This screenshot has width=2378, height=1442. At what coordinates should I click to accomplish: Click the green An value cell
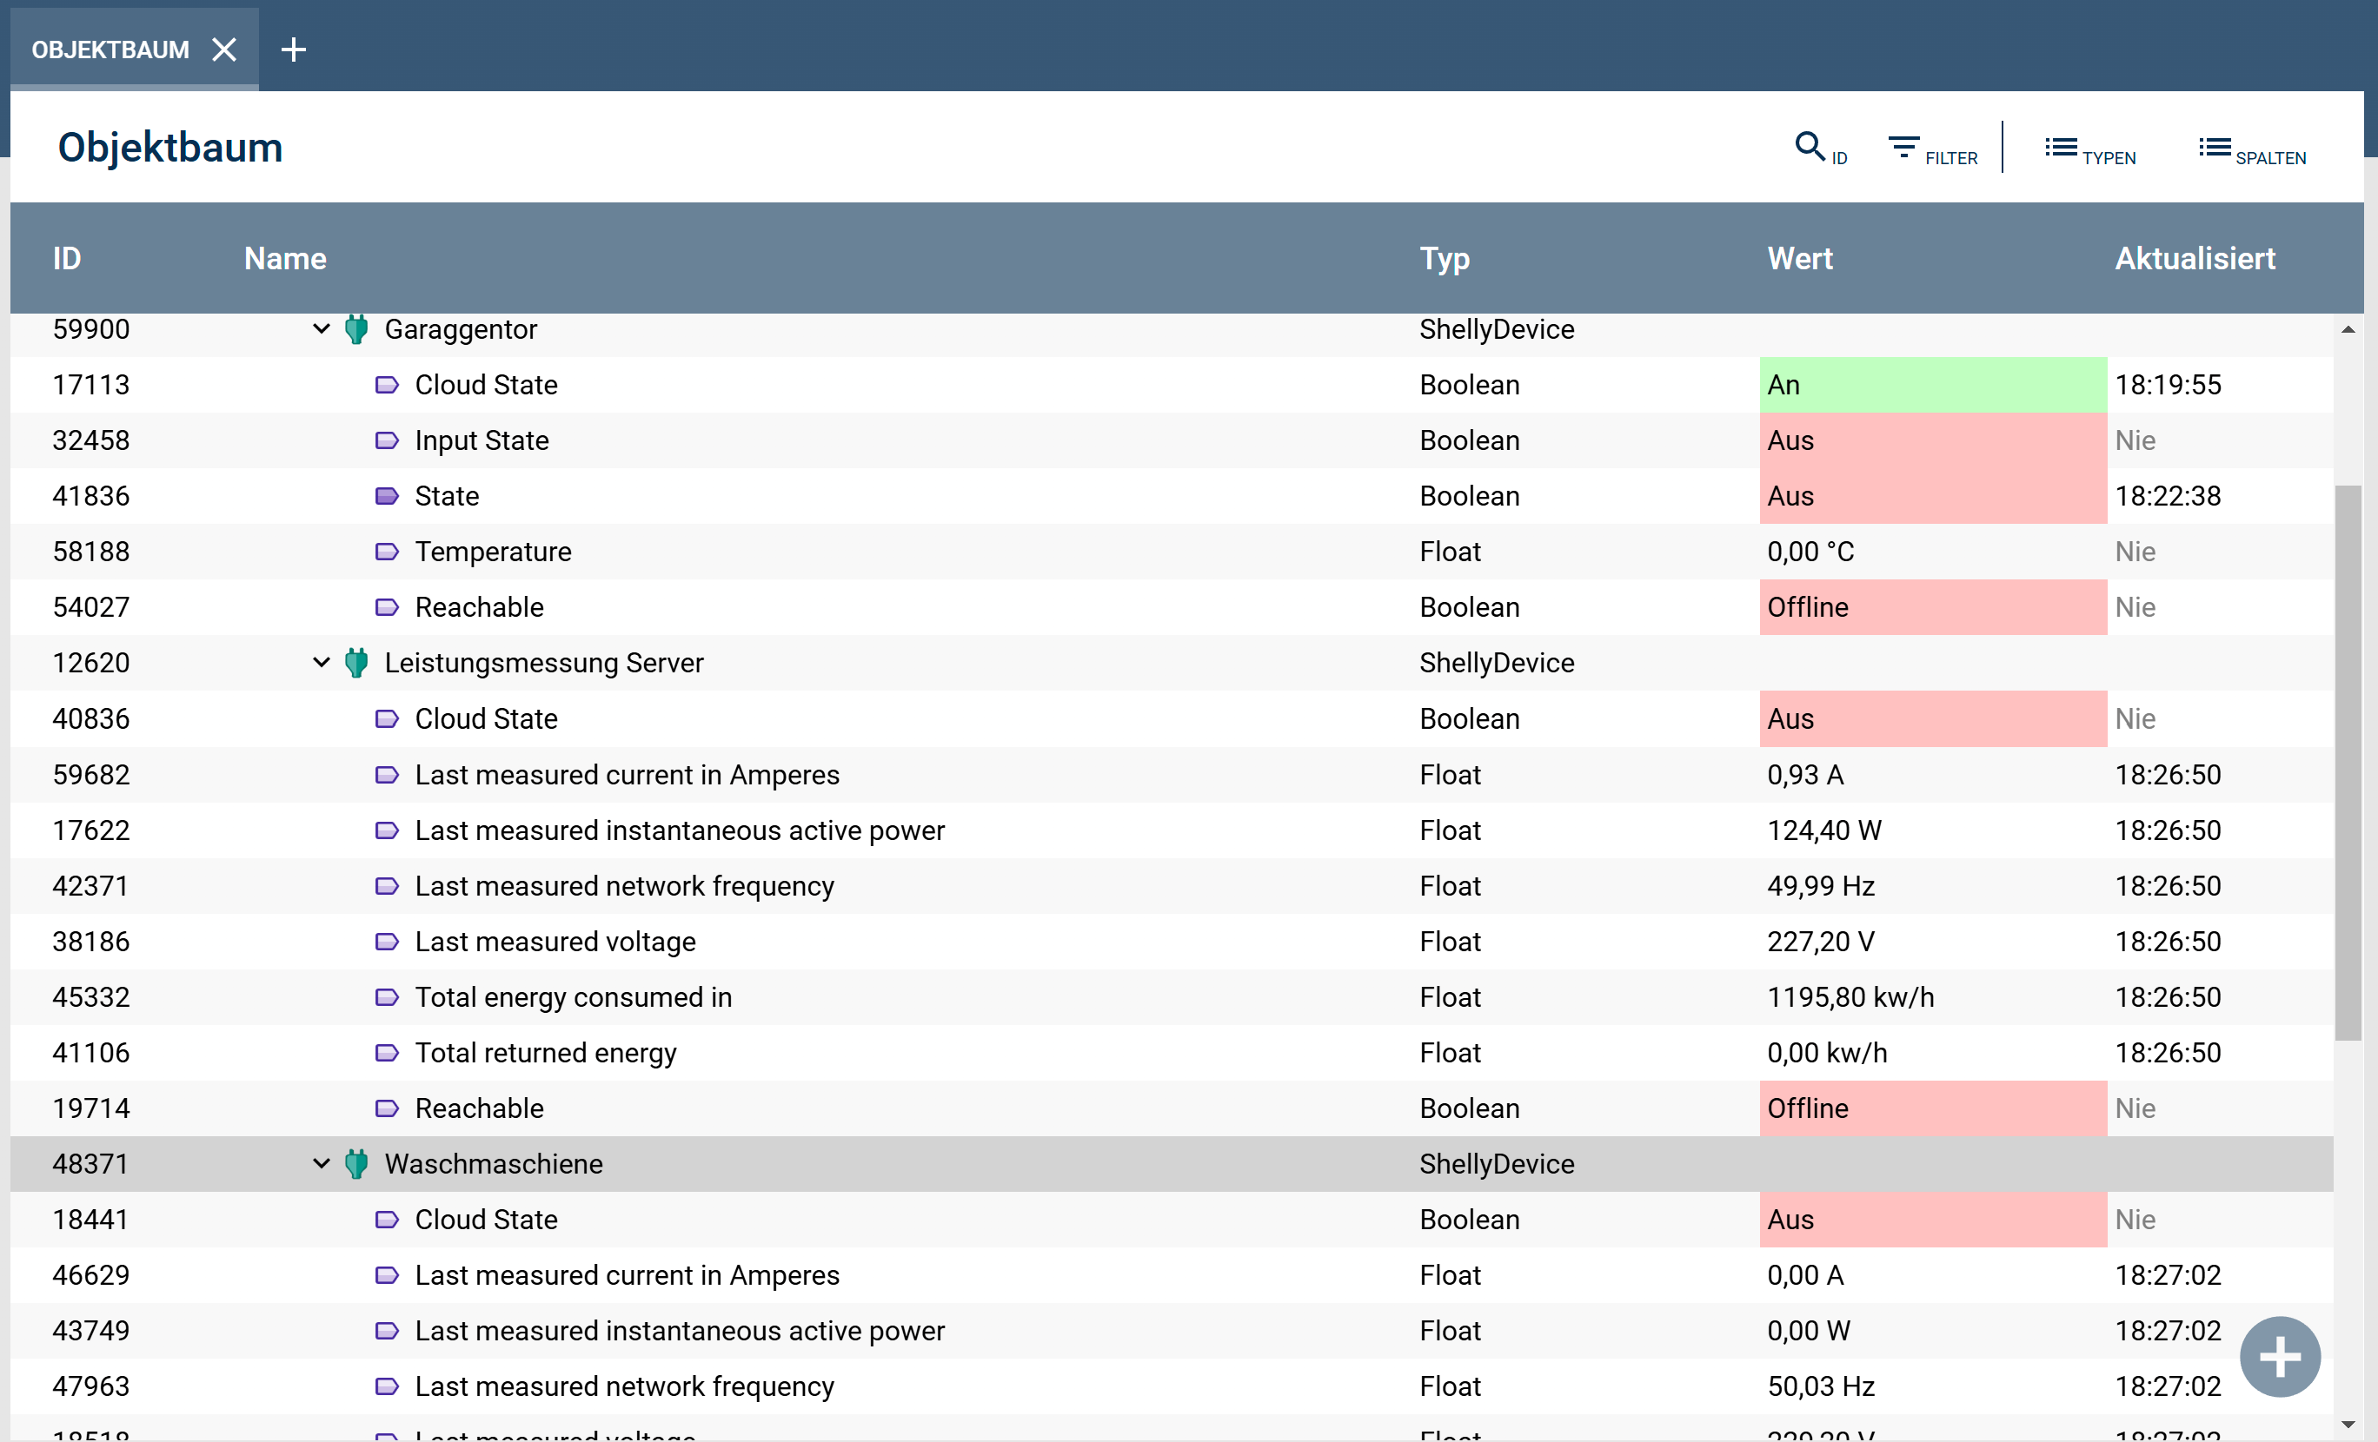1931,385
